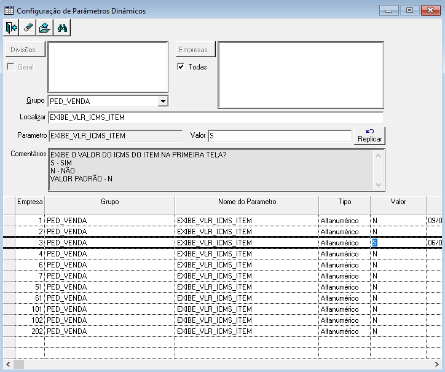Select the row for Empresa 1
445x372 pixels.
[x=222, y=221]
